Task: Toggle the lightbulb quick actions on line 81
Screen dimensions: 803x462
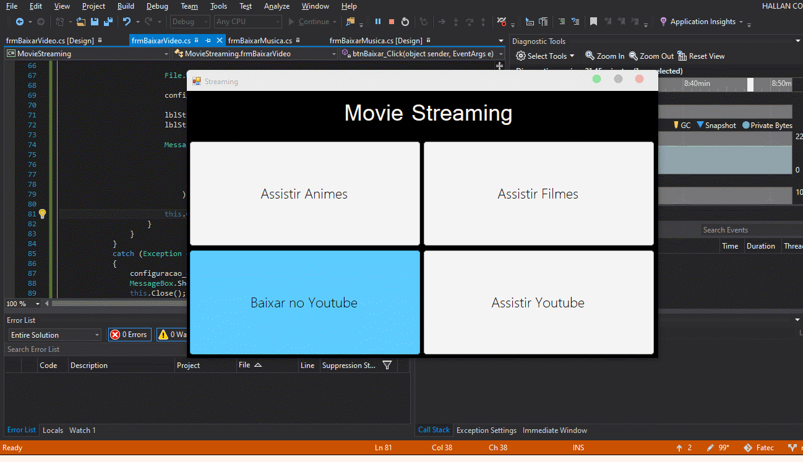Action: pyautogui.click(x=41, y=214)
